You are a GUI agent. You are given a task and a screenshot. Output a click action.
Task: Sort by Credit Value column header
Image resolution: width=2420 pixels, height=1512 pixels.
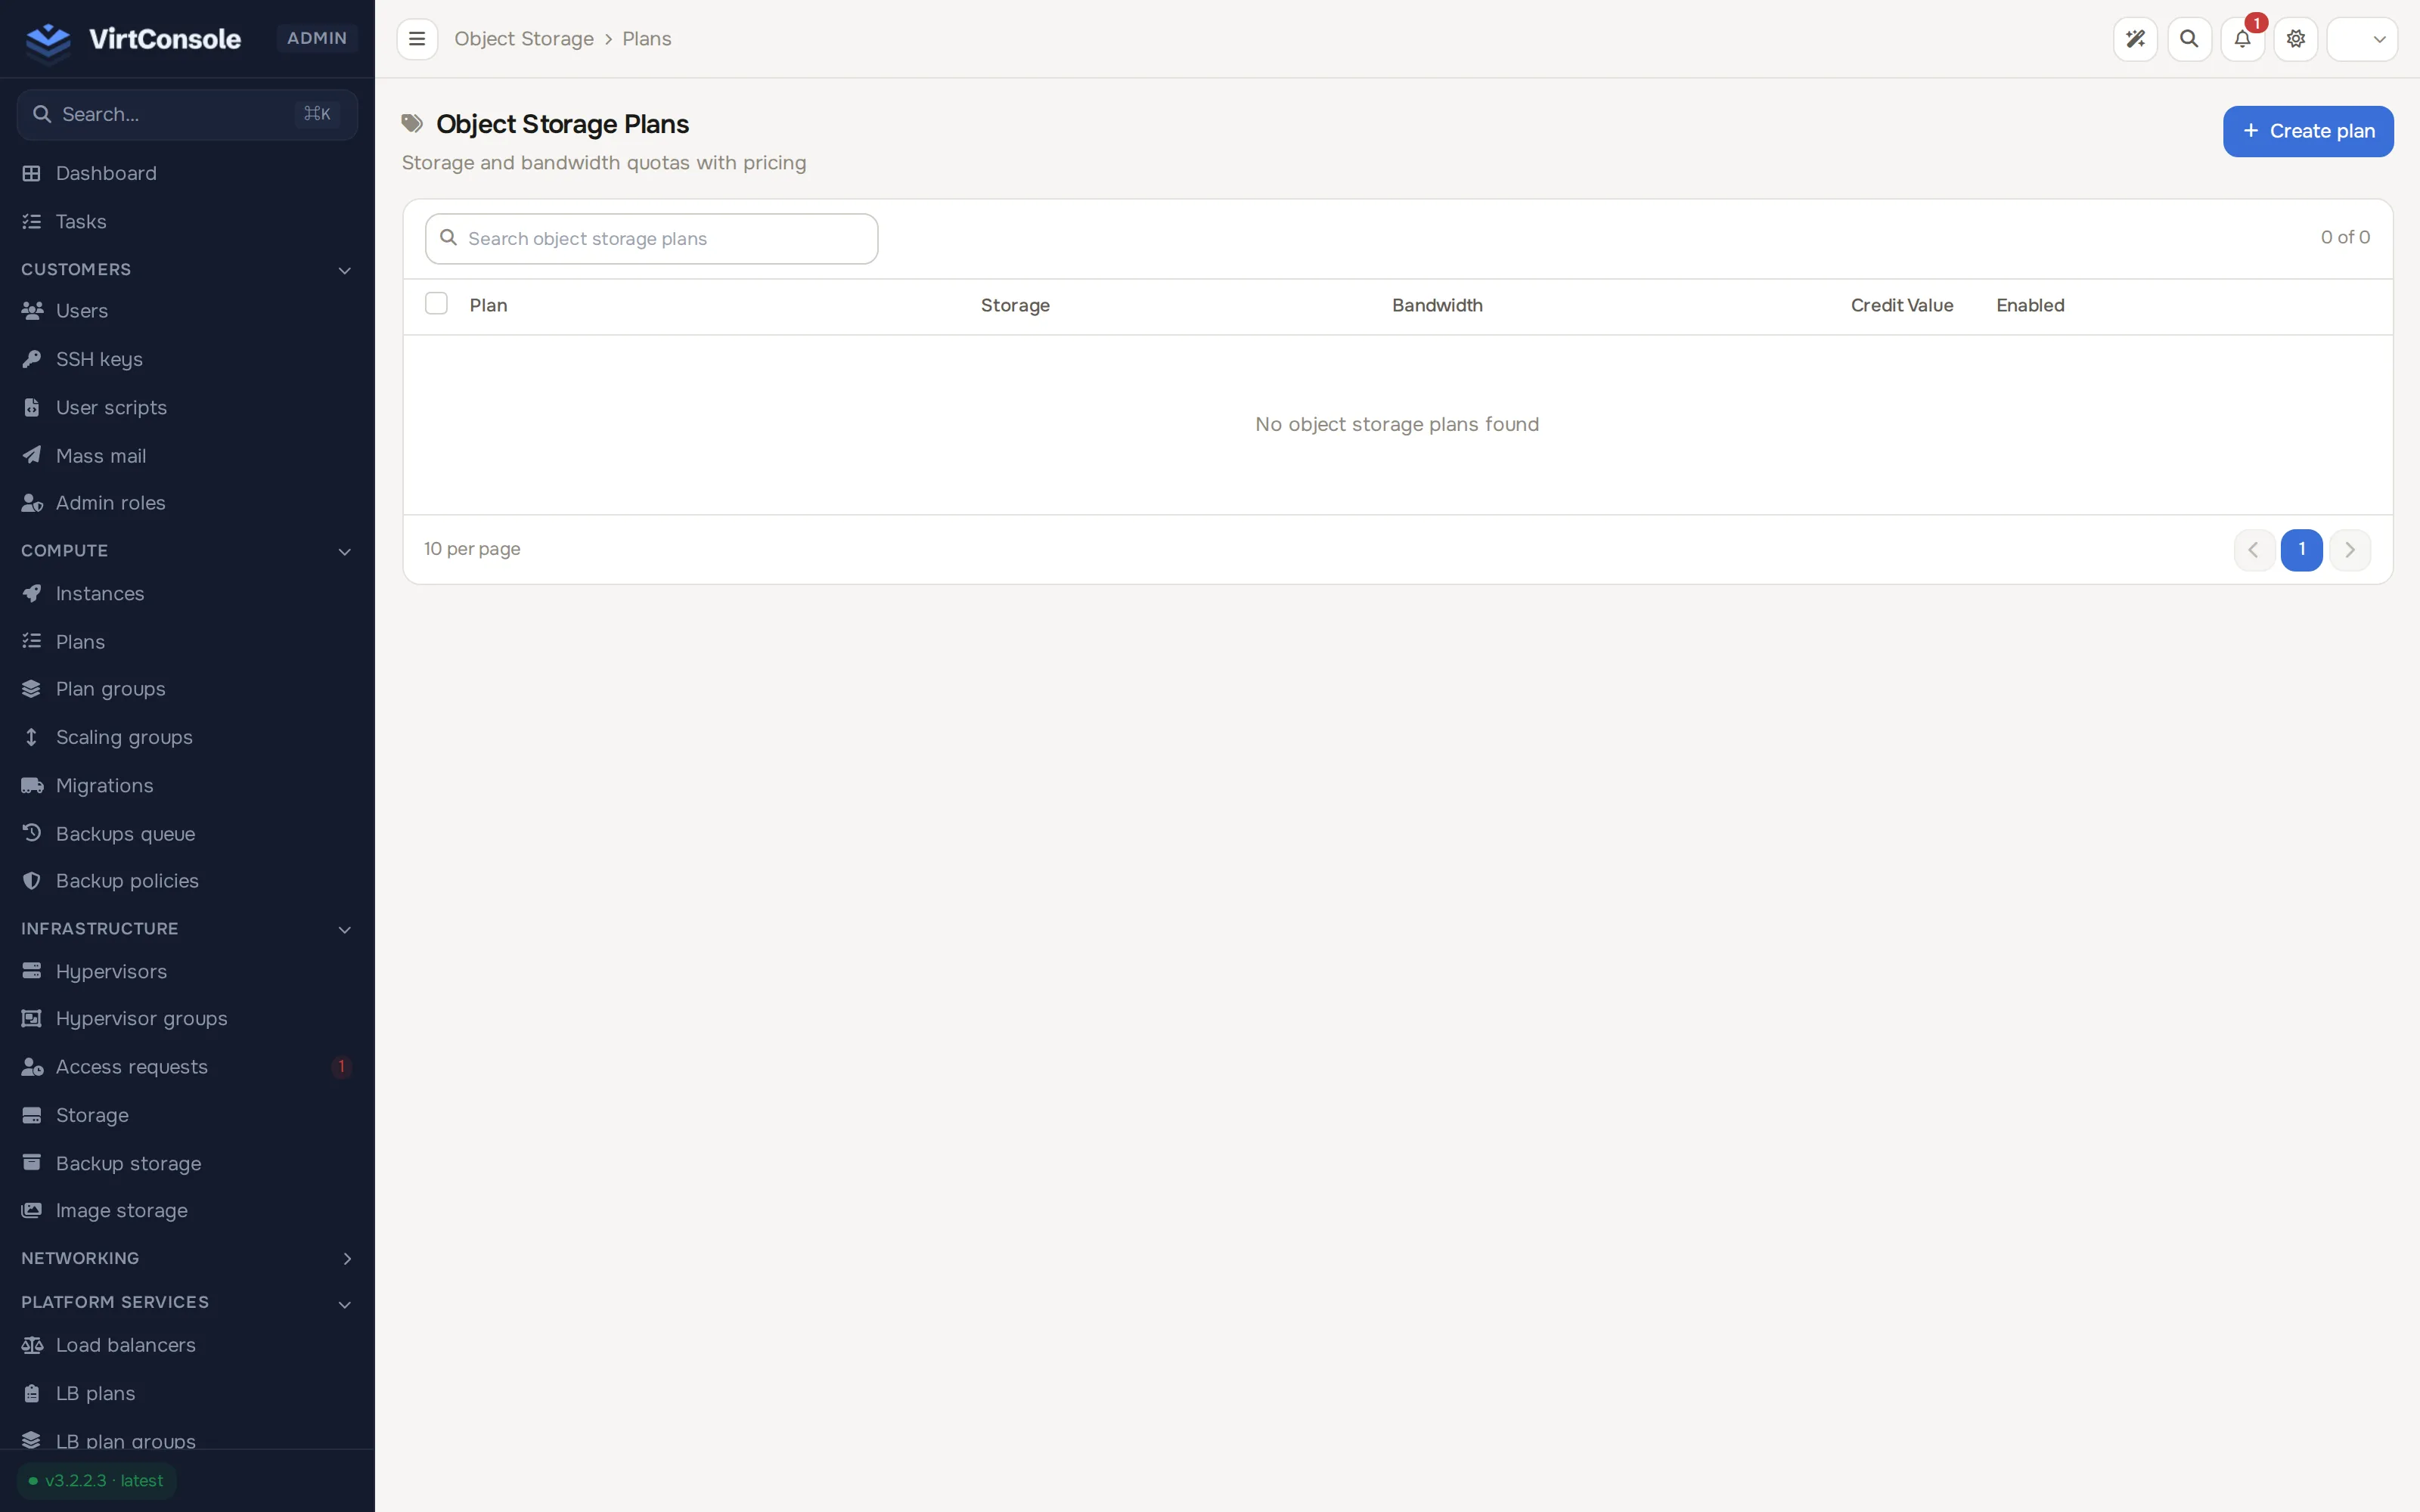coord(1902,305)
